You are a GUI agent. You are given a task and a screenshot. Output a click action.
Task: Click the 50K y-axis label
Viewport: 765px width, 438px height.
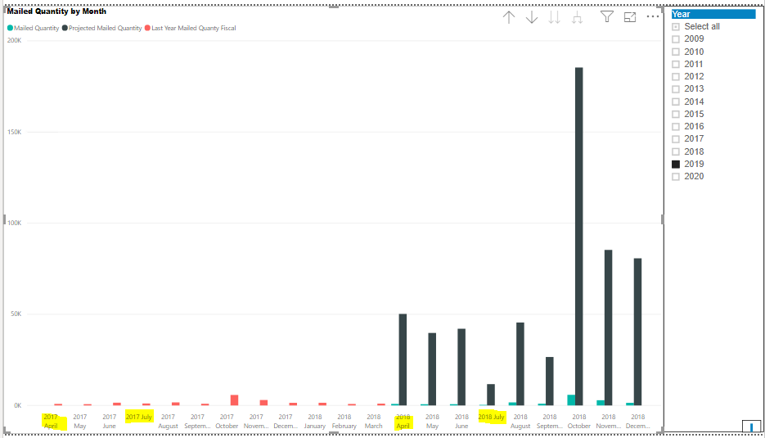point(16,314)
